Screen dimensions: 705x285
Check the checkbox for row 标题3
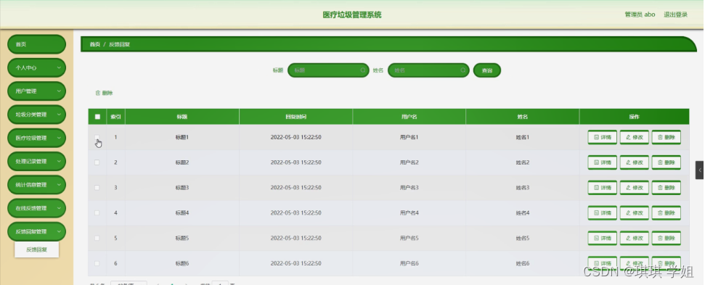coord(97,188)
